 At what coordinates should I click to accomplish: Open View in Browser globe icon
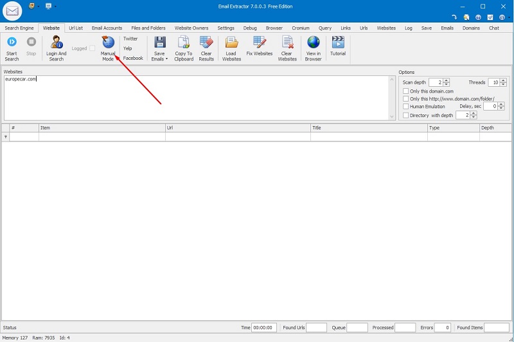click(313, 42)
